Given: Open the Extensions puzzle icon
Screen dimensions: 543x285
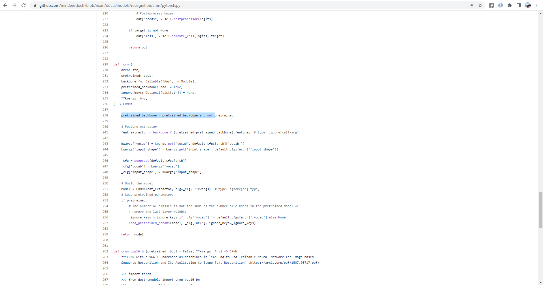Looking at the screenshot, I should [x=510, y=5].
